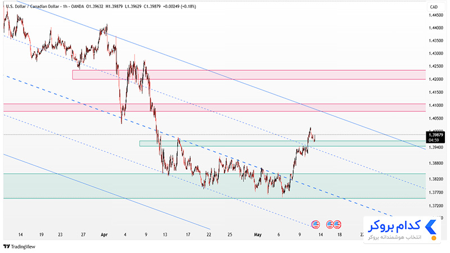
Task: Click the Apr label on time axis
Action: coord(104,234)
